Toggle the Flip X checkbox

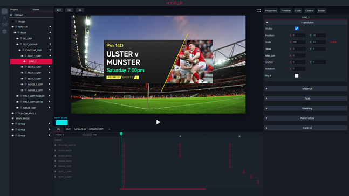pos(297,76)
